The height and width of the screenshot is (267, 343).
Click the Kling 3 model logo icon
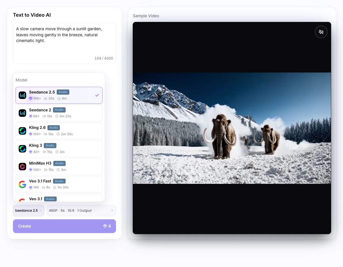pos(22,149)
